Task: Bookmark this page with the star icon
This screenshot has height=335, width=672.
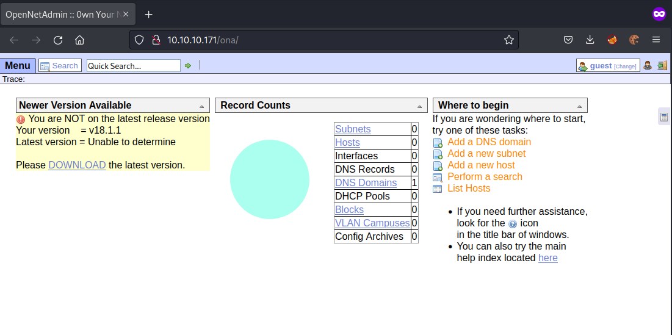Action: [509, 40]
